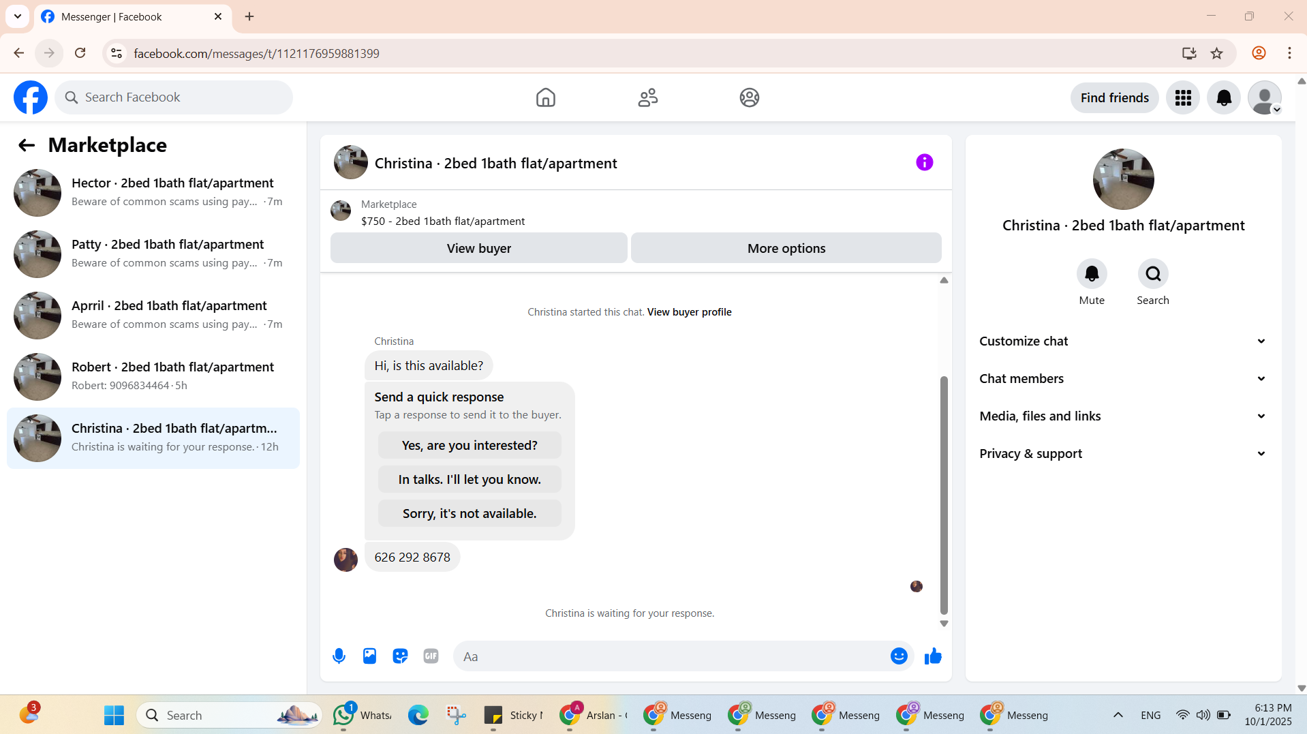Click the browser address bar URL
The width and height of the screenshot is (1307, 734).
256,53
